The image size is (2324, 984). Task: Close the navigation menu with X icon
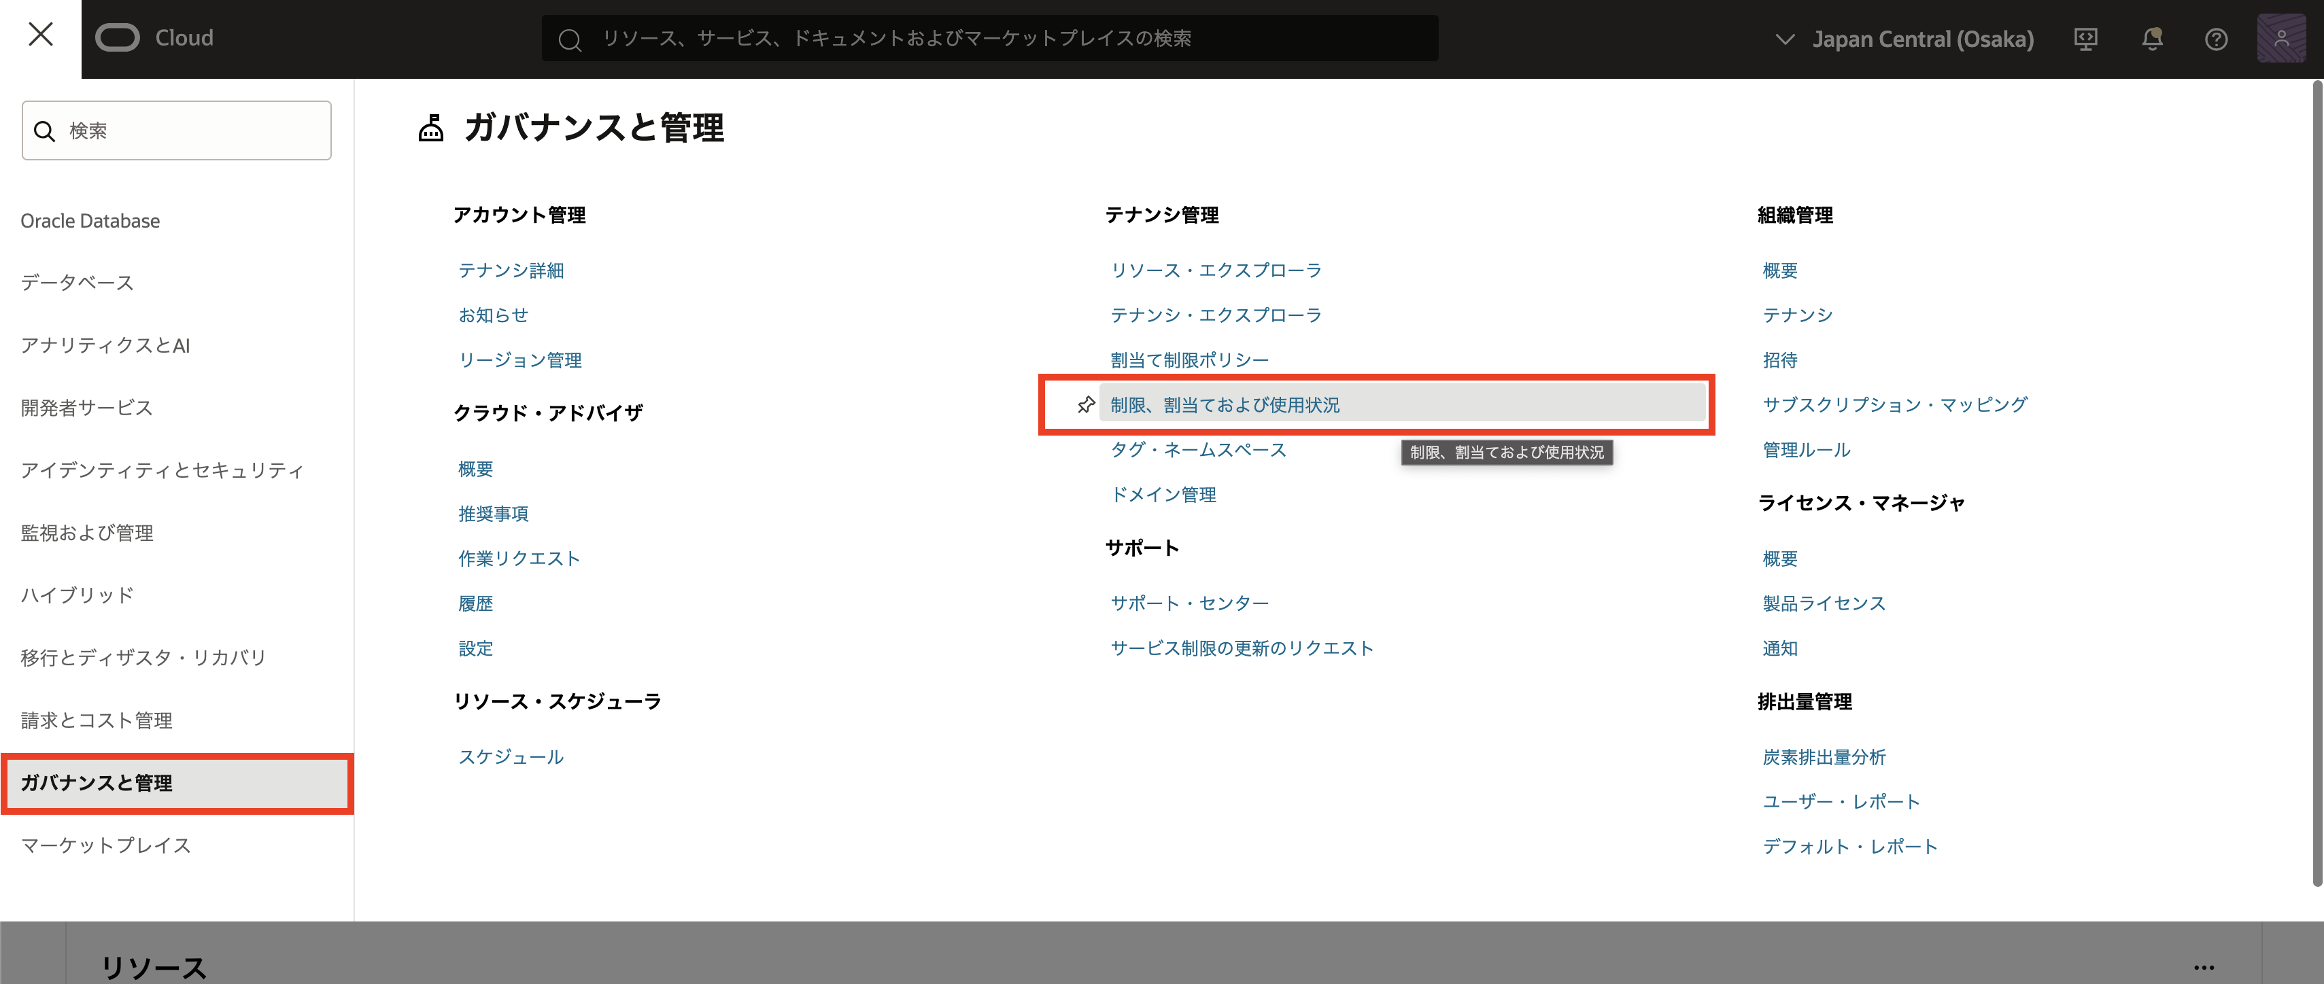click(41, 35)
